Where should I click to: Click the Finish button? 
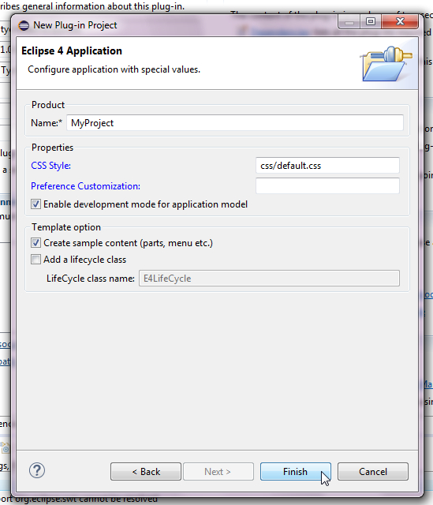click(296, 472)
